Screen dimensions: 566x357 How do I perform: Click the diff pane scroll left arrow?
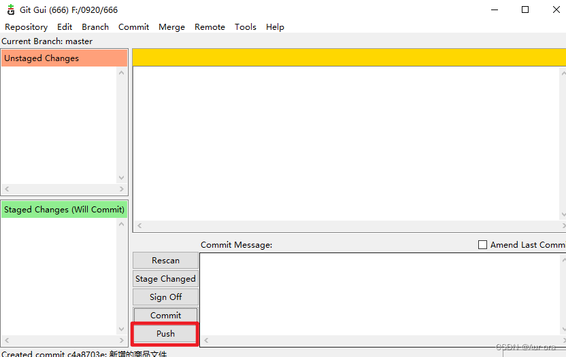pyautogui.click(x=139, y=225)
